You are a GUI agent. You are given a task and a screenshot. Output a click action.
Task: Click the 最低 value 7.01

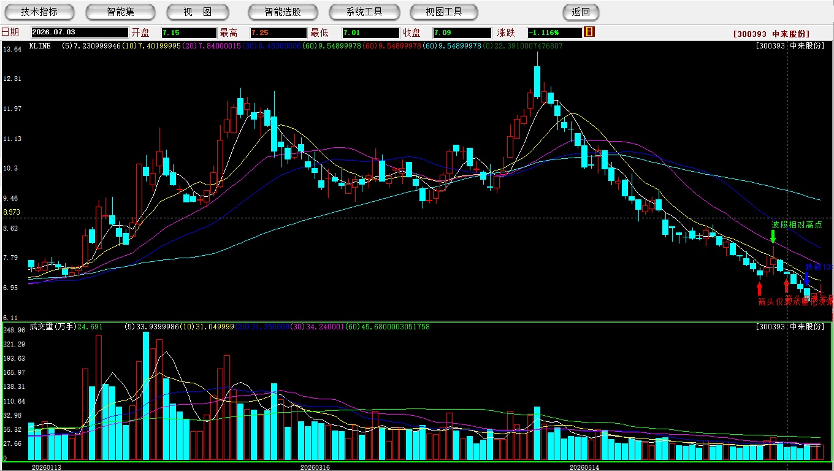click(370, 33)
